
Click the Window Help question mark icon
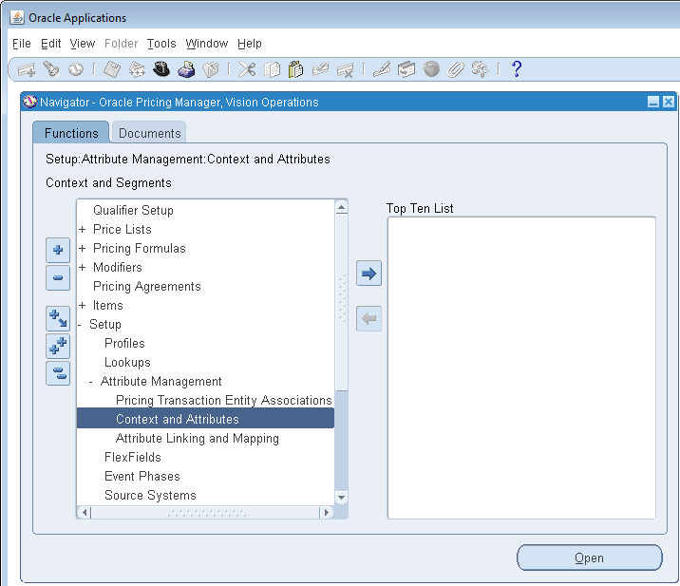pos(517,69)
